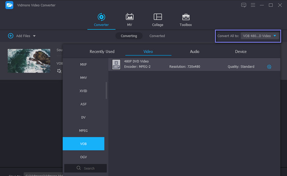Open the hamburger menu in title bar
287x176 pixels.
pyautogui.click(x=253, y=5)
